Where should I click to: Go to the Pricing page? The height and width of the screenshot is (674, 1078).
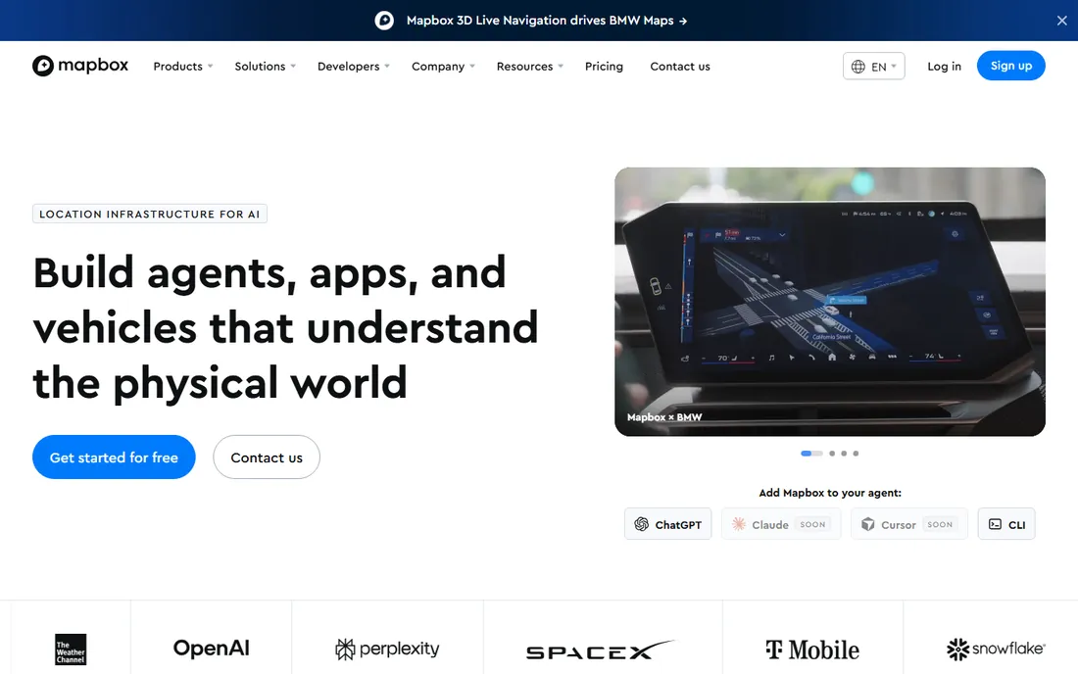coord(604,66)
